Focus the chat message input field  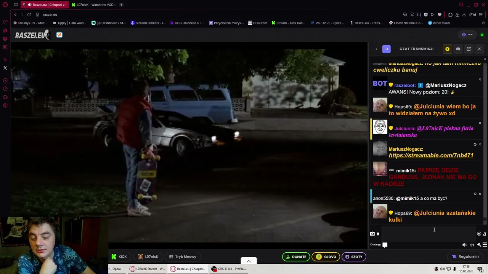[428, 234]
